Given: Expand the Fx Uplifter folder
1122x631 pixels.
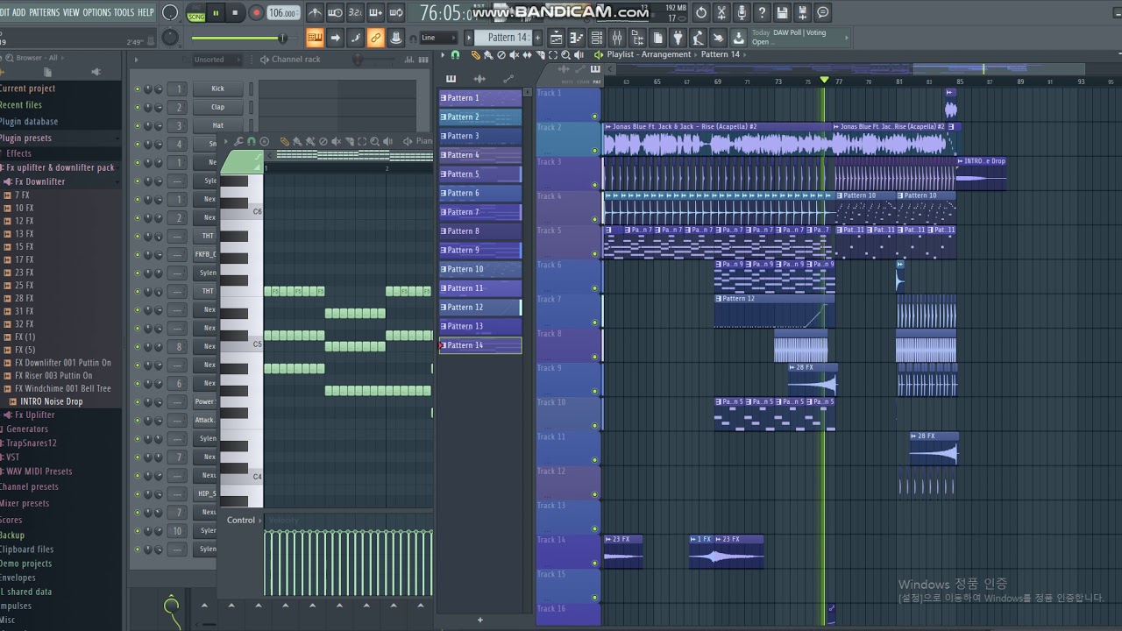Looking at the screenshot, I should click(35, 415).
